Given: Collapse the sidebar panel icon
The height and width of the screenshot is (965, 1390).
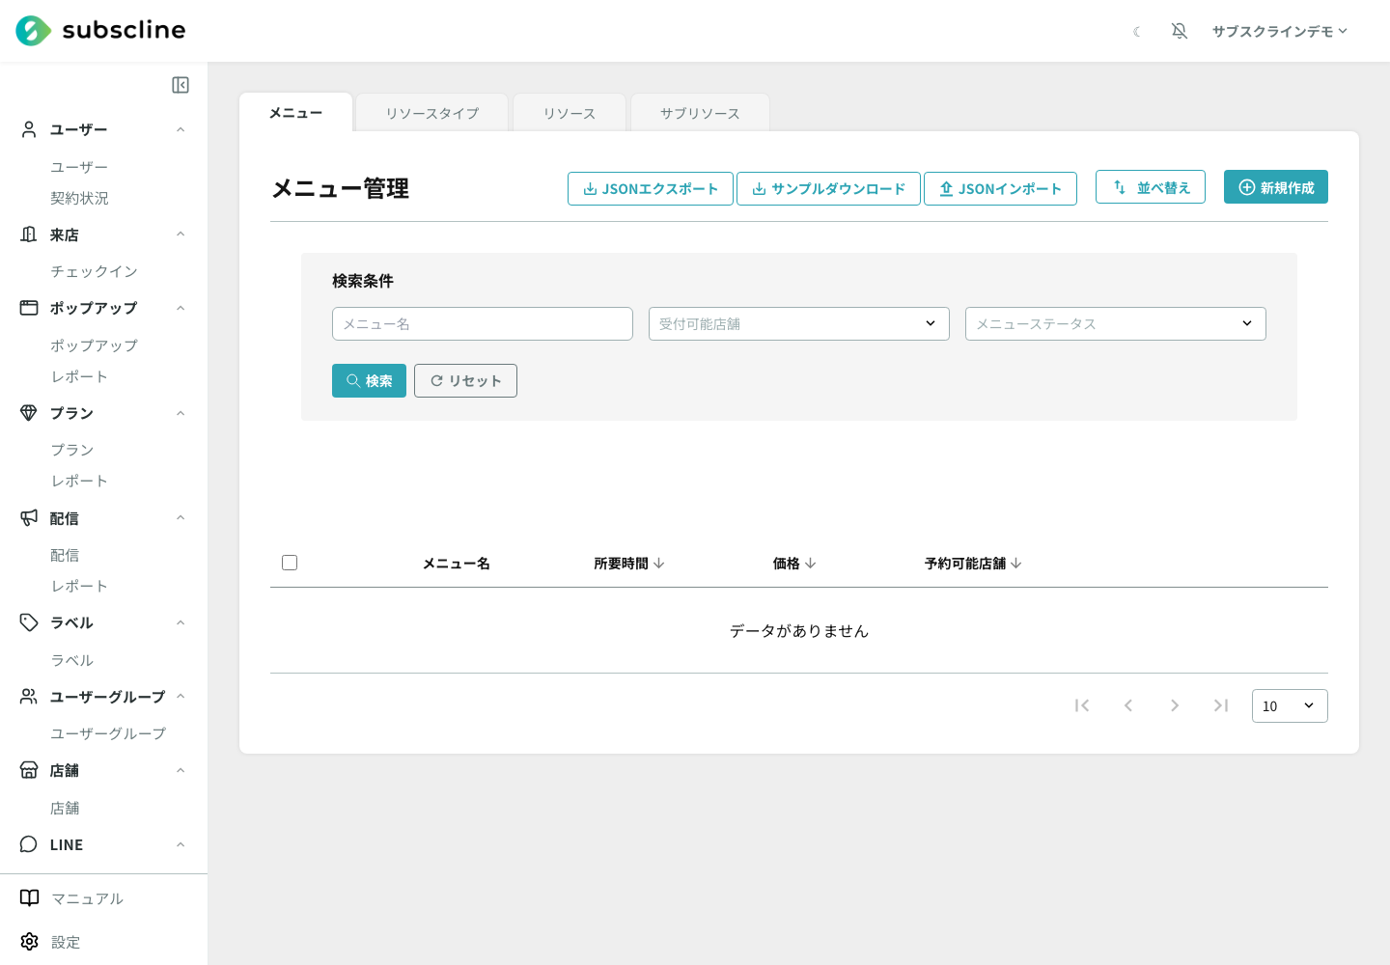Looking at the screenshot, I should (181, 85).
